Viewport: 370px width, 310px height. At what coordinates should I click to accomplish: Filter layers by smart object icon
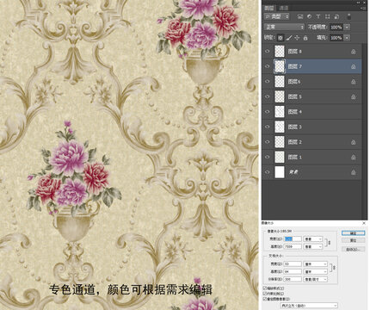pyautogui.click(x=336, y=16)
